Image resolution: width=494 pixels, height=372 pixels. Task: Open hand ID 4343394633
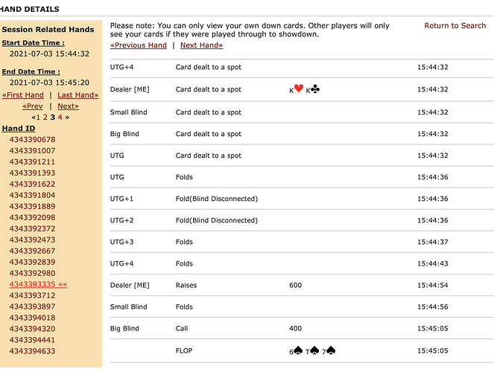[x=32, y=351]
